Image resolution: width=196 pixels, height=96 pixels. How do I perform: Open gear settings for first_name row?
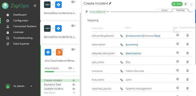point(177,79)
